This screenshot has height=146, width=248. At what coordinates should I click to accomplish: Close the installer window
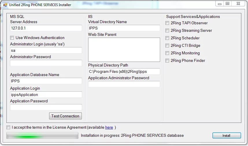coord(238,4)
